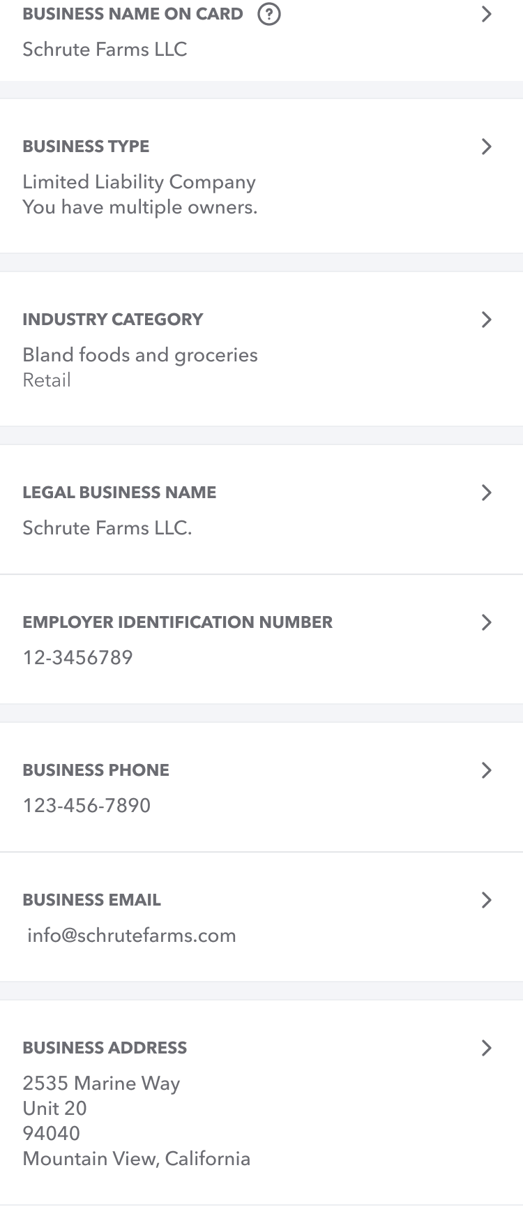The height and width of the screenshot is (1207, 523).
Task: Open Business Name on Card chevron
Action: pos(487,14)
